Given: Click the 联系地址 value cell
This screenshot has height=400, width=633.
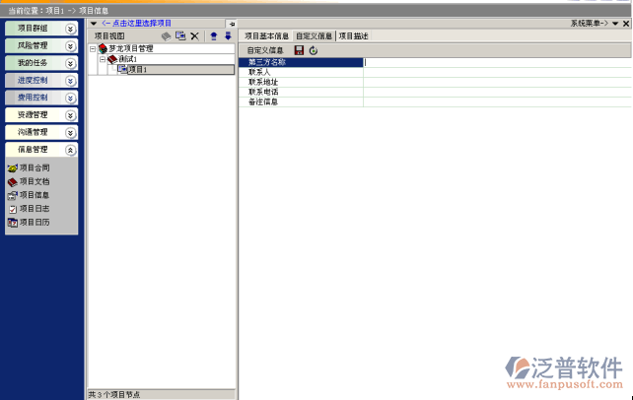Looking at the screenshot, I should (x=497, y=82).
